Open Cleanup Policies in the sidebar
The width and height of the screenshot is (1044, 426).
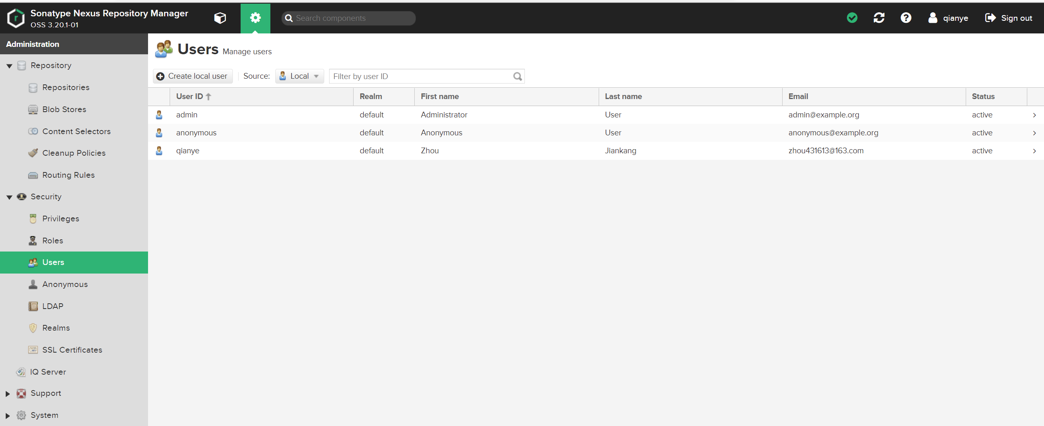[x=74, y=153]
